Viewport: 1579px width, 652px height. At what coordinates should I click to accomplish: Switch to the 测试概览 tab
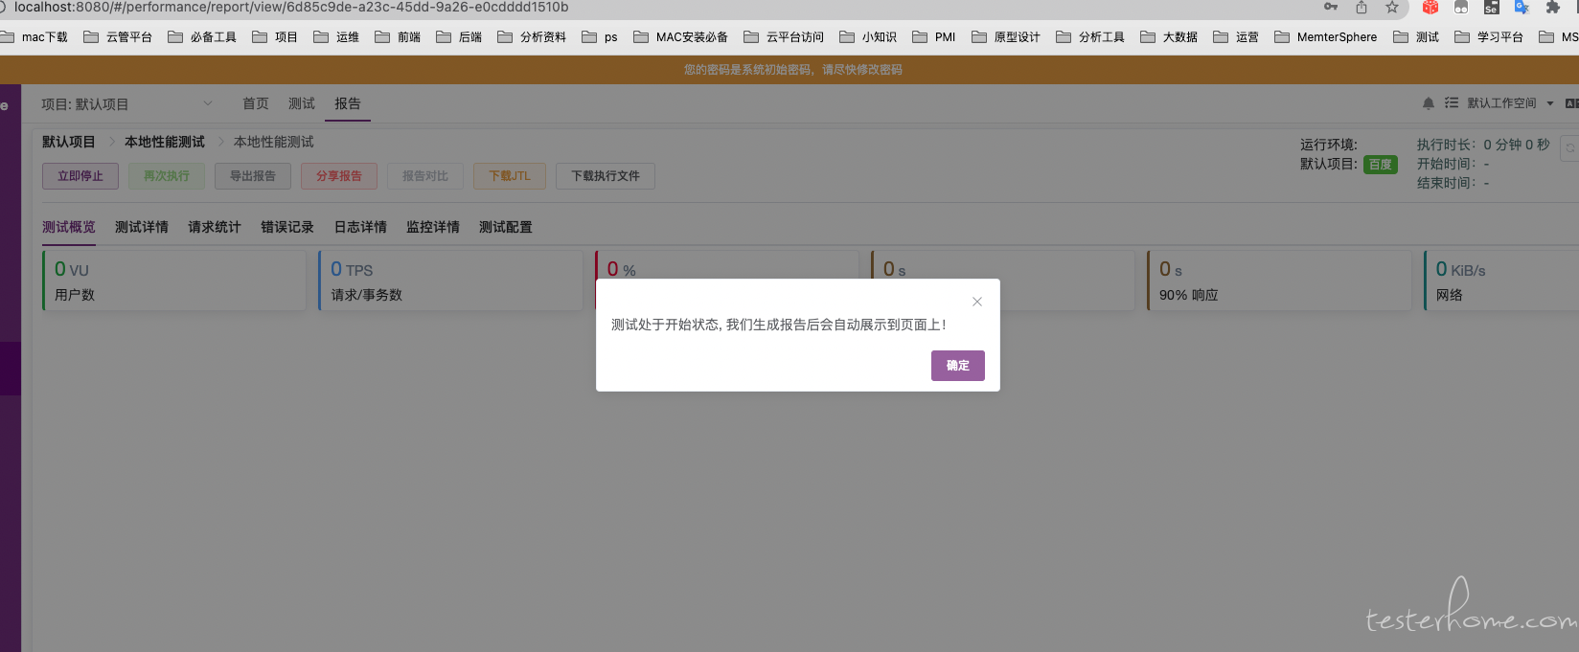(x=69, y=227)
